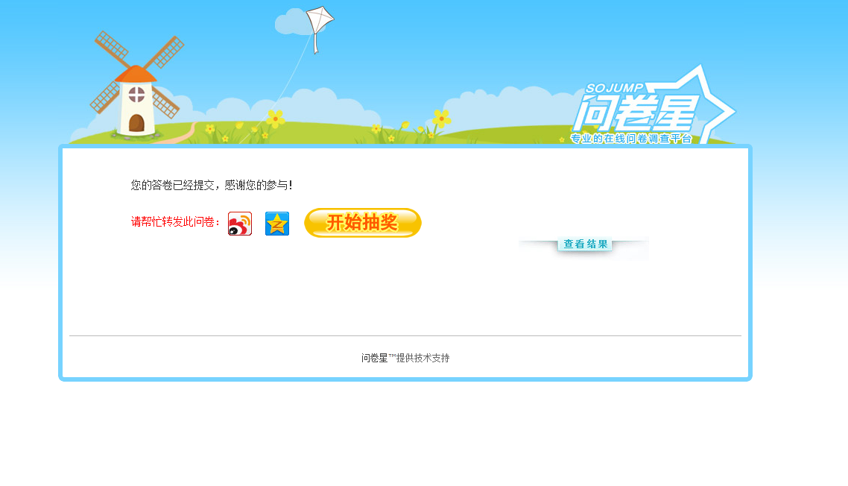The width and height of the screenshot is (848, 486).
Task: Click the windmill's orange roof
Action: (136, 74)
